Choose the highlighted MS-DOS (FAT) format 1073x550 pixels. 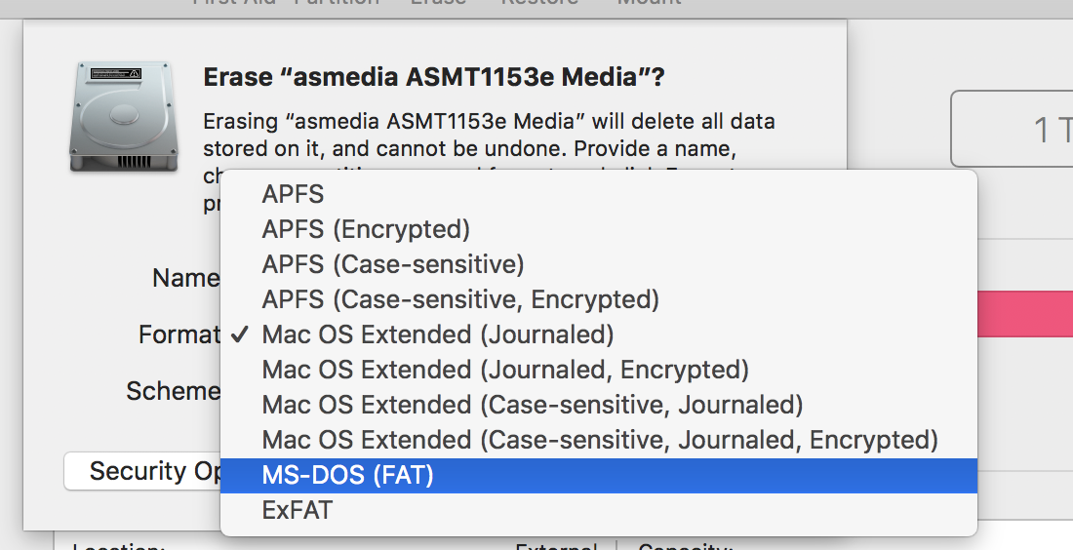click(x=599, y=476)
